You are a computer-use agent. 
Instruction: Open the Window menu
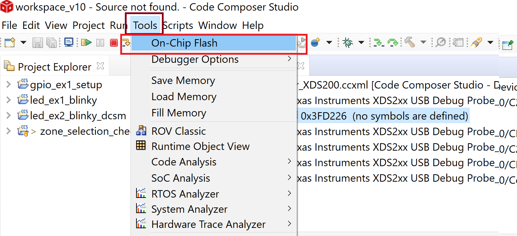click(x=218, y=25)
